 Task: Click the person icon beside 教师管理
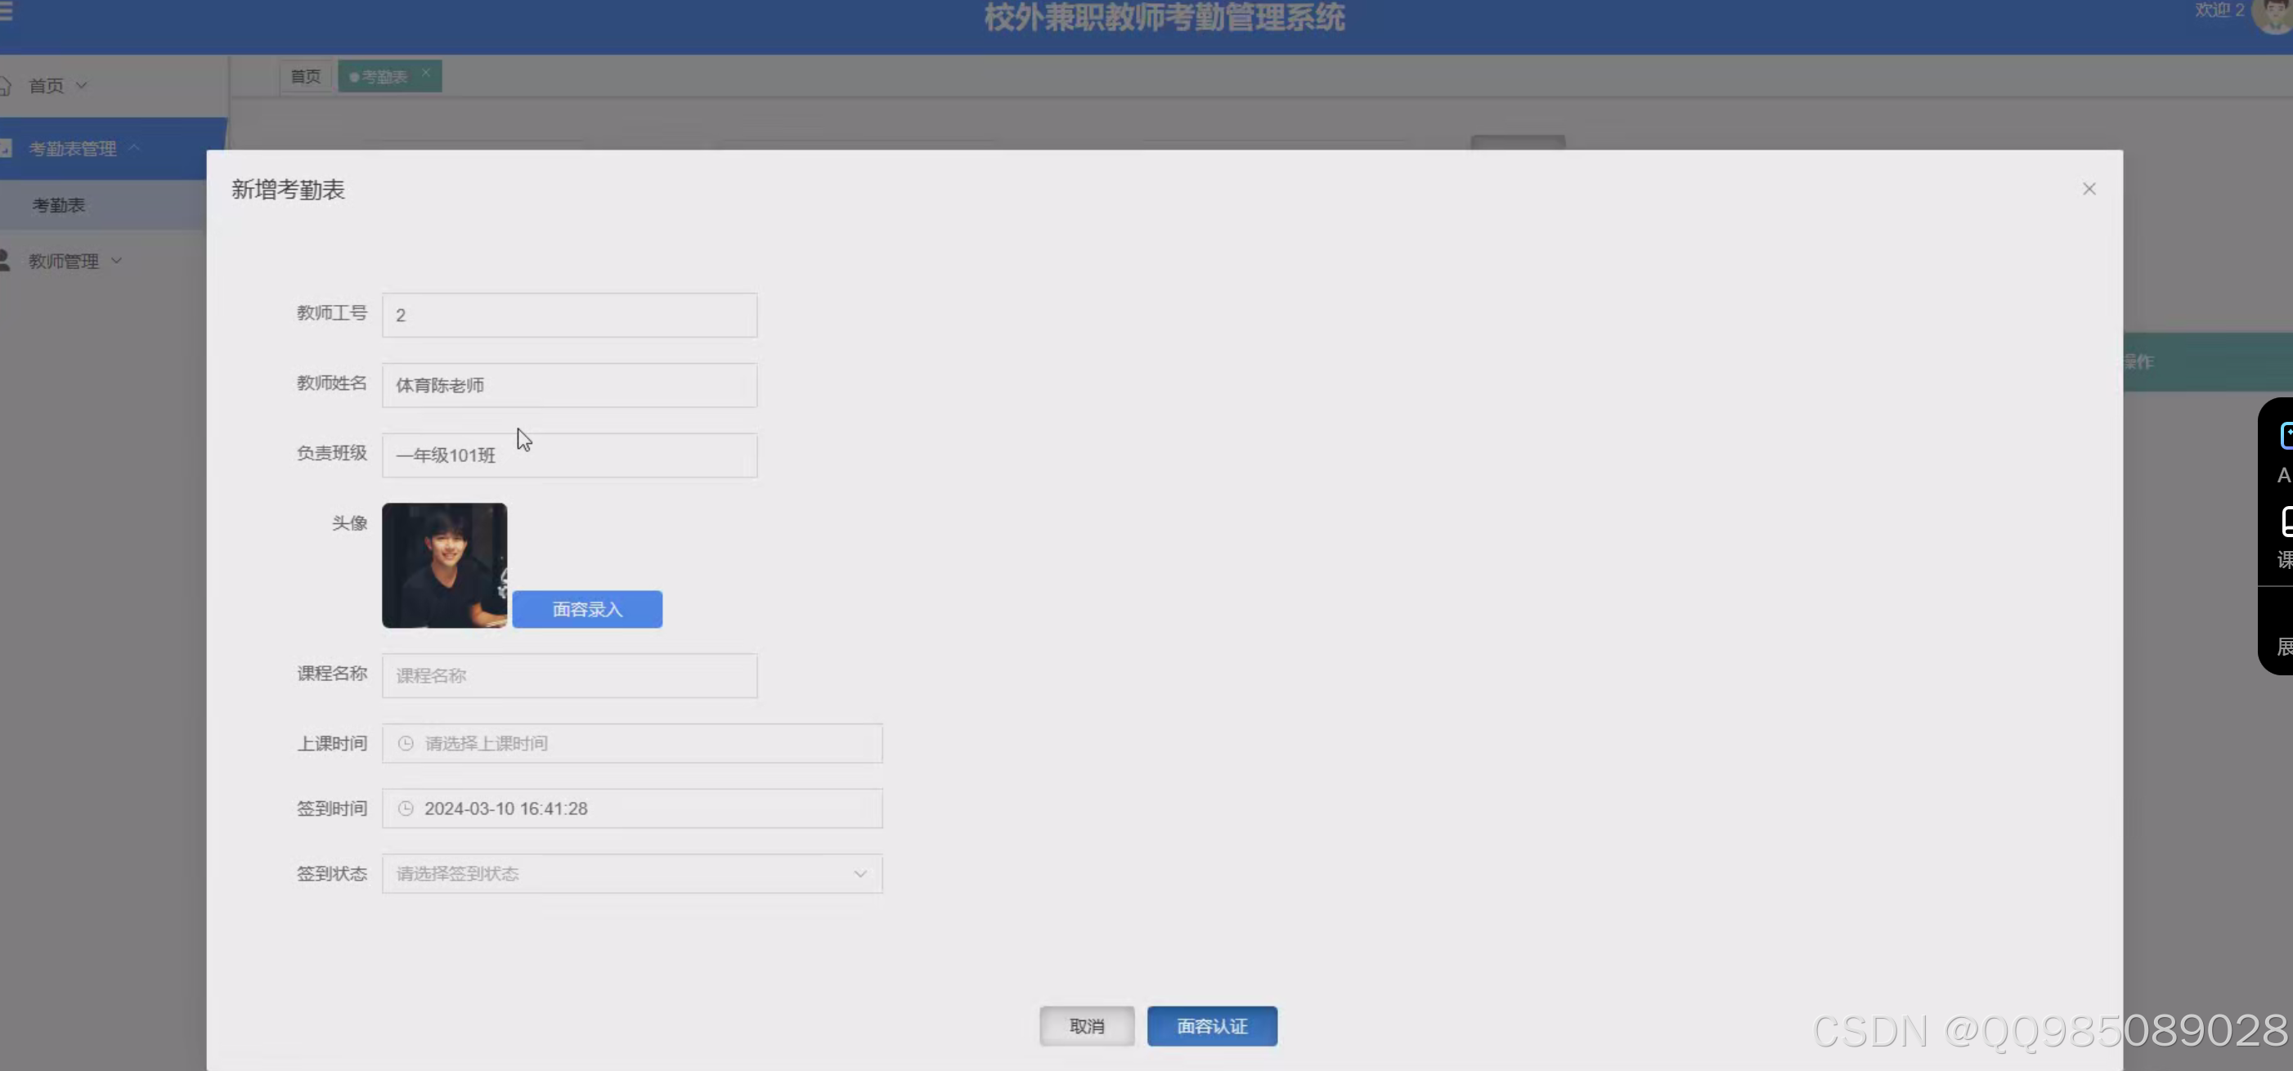(x=6, y=260)
